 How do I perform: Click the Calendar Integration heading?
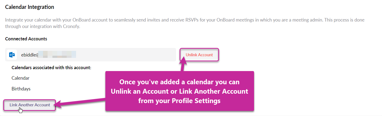click(30, 7)
